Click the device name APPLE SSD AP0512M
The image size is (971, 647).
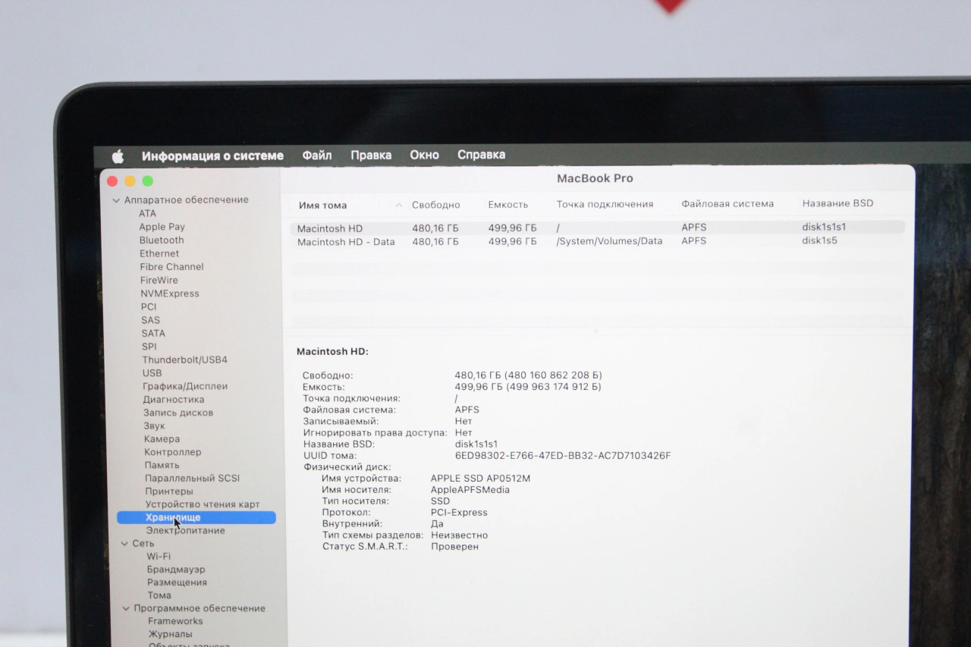pyautogui.click(x=480, y=479)
